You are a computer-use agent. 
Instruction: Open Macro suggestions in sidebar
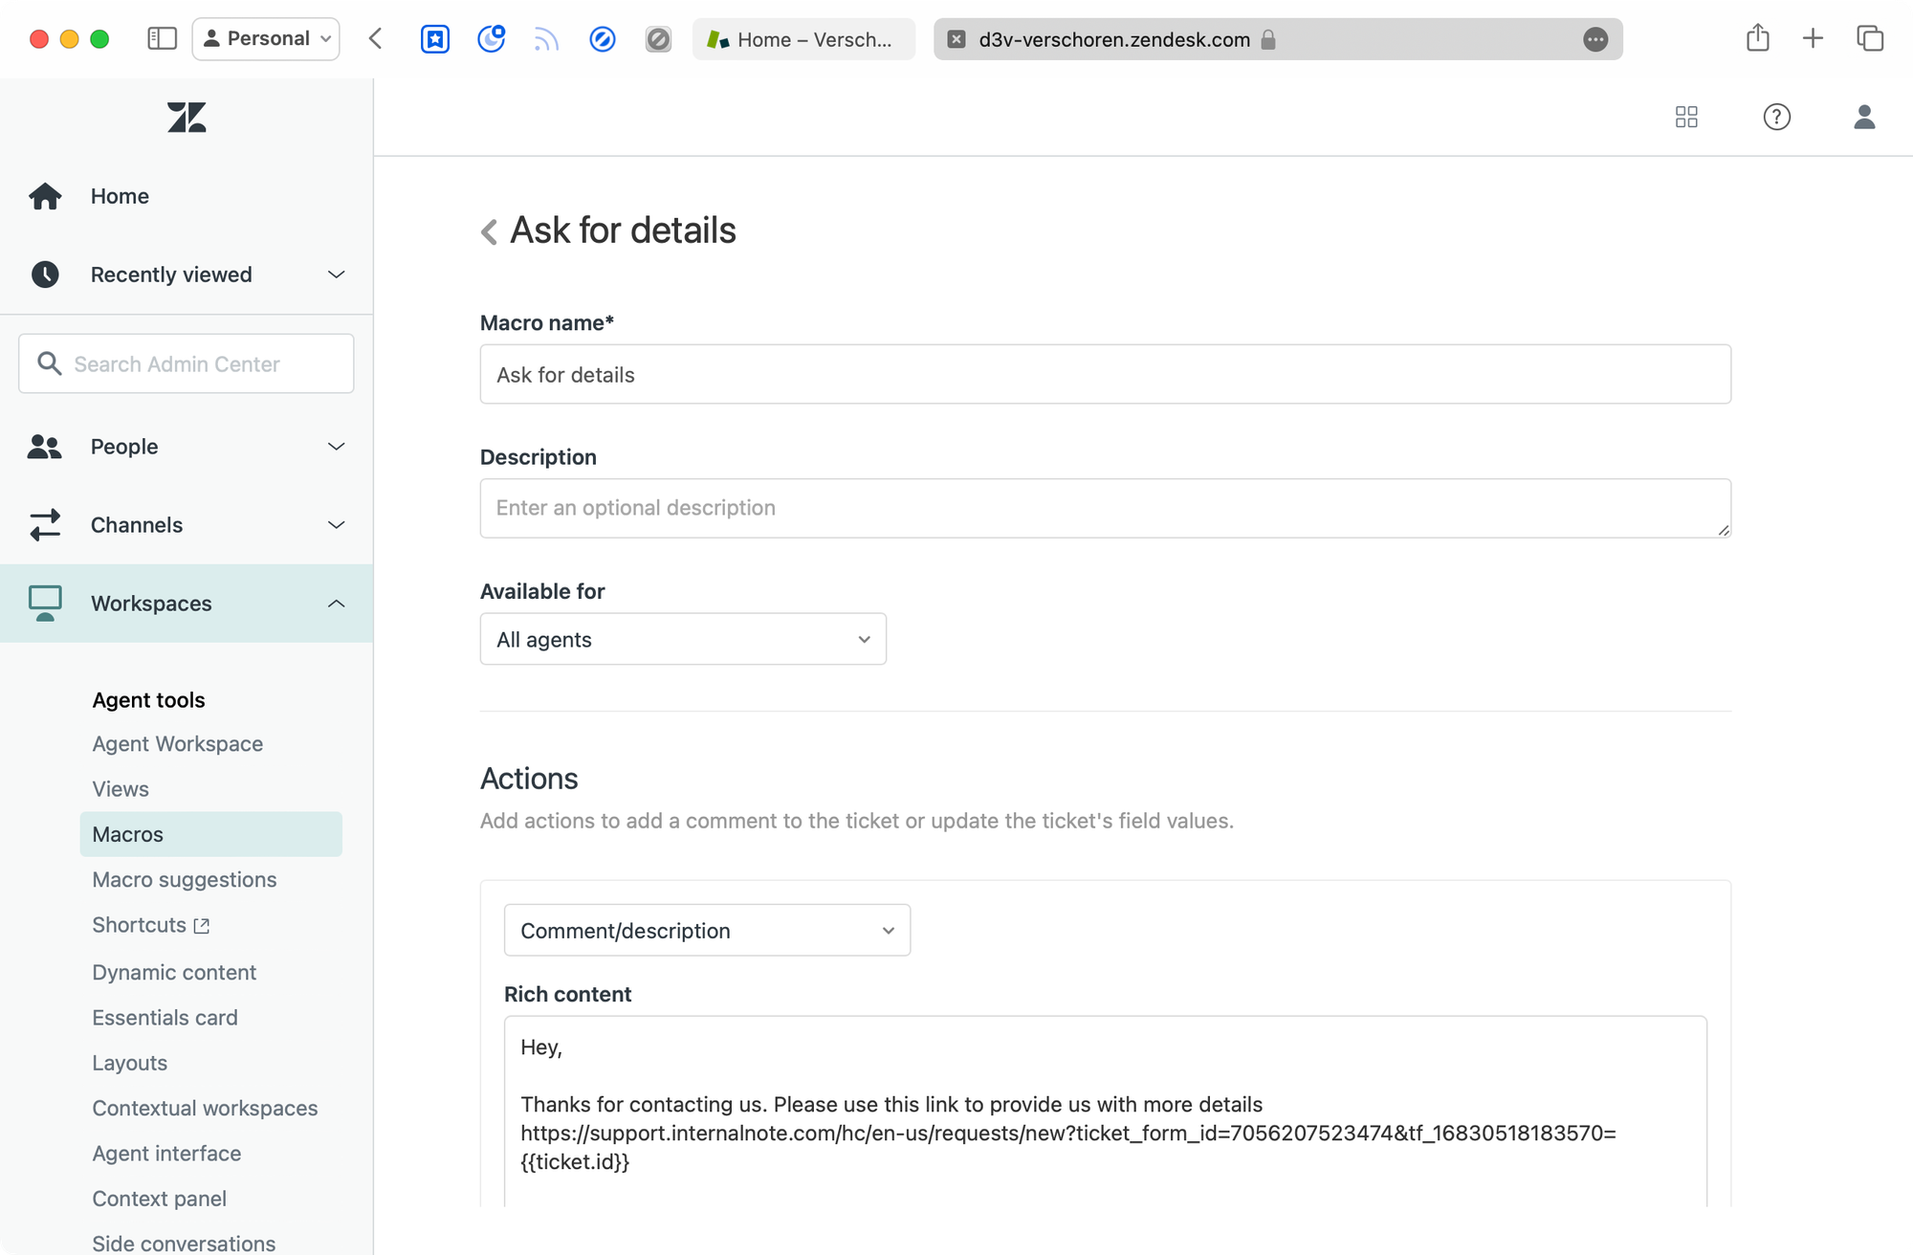click(185, 879)
